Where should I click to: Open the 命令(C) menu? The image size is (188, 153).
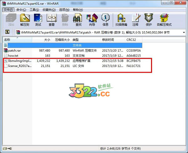point(21,10)
